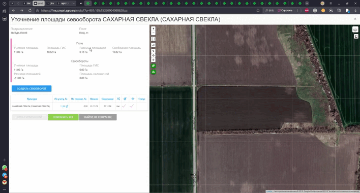Open the map layers switcher
The image size is (360, 193).
pyautogui.click(x=355, y=29)
